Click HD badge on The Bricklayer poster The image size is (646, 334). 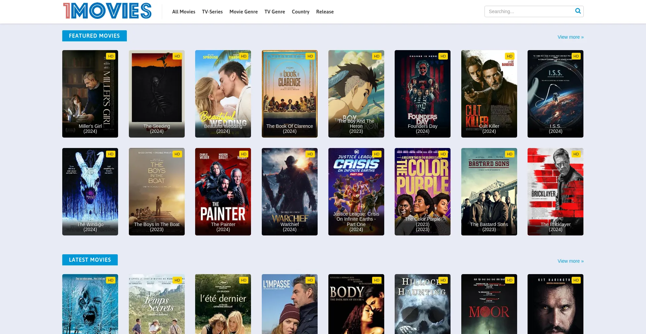[x=576, y=154]
